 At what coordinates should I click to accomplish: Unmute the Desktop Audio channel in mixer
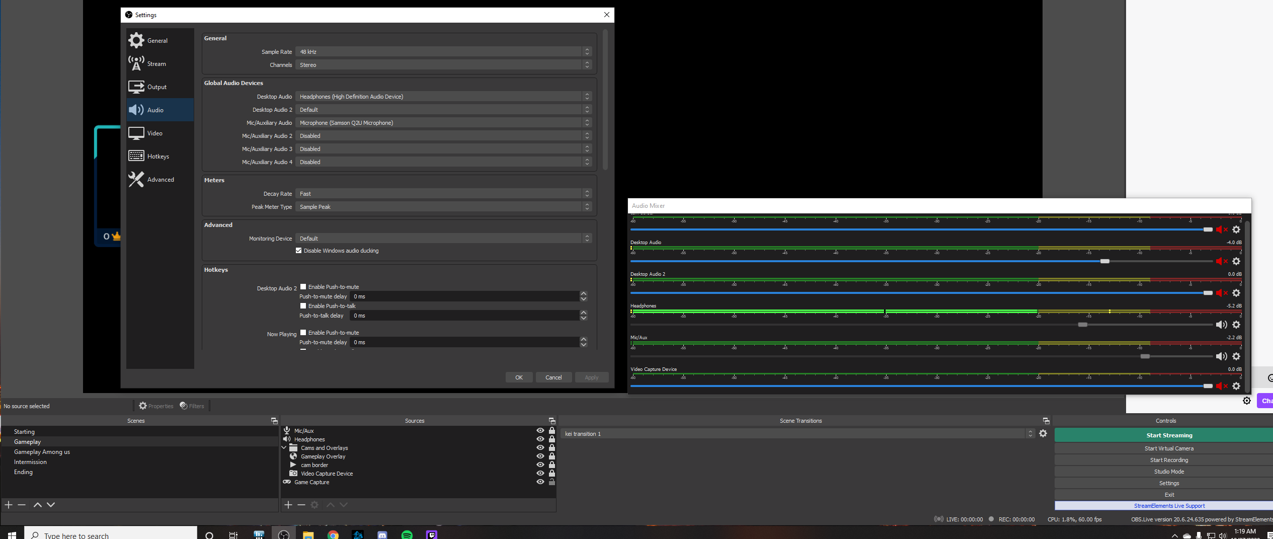tap(1222, 261)
